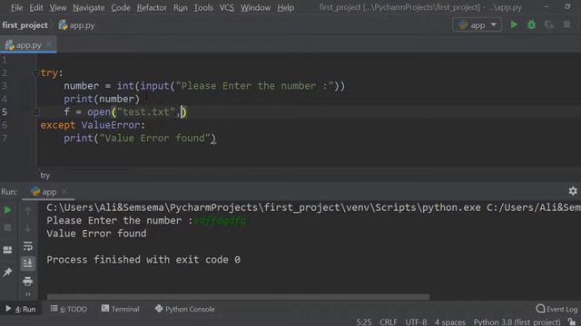Image resolution: width=581 pixels, height=326 pixels.
Task: Open the 6: TODO tool window
Action: [x=69, y=309]
